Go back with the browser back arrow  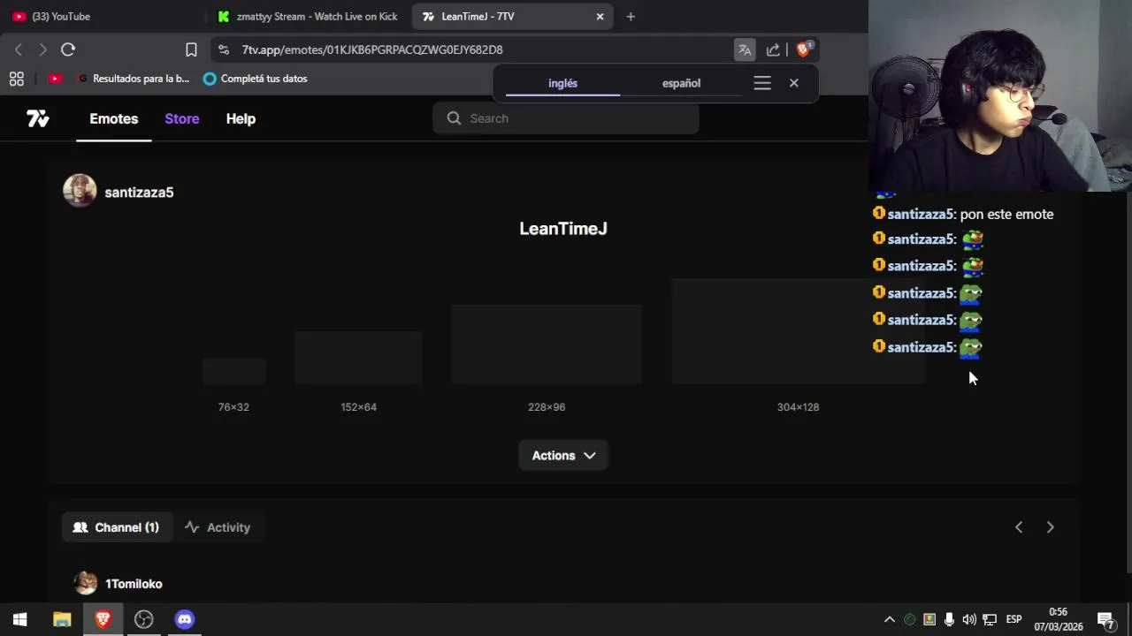tap(19, 49)
